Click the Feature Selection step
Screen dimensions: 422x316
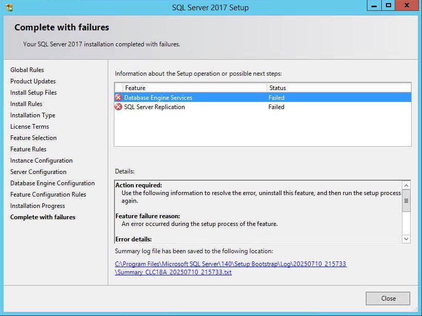[x=33, y=137]
